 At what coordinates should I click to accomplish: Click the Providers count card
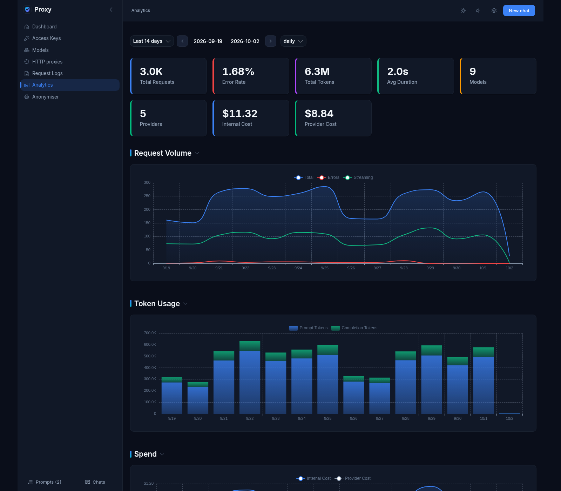[168, 118]
